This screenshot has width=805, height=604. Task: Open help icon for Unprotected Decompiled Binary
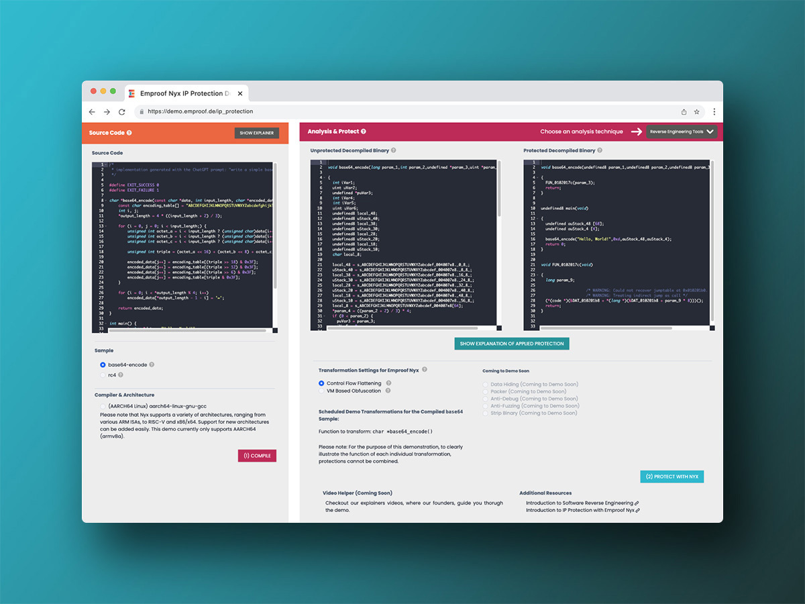[394, 150]
